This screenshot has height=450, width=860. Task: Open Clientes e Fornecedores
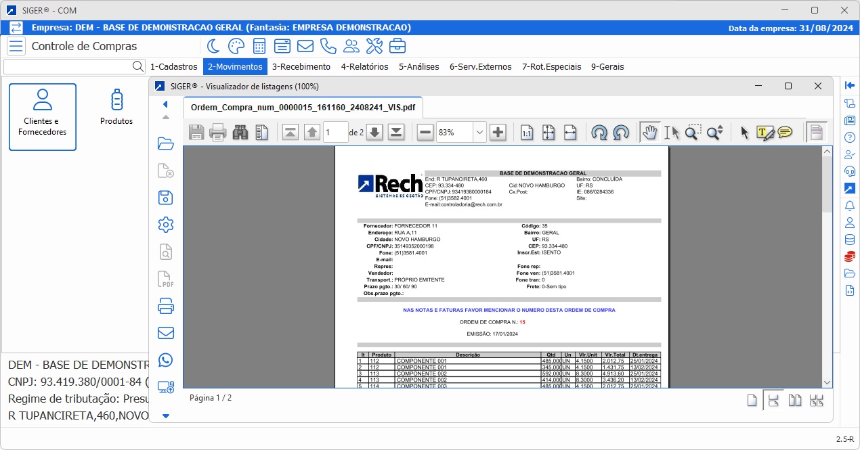(43, 116)
